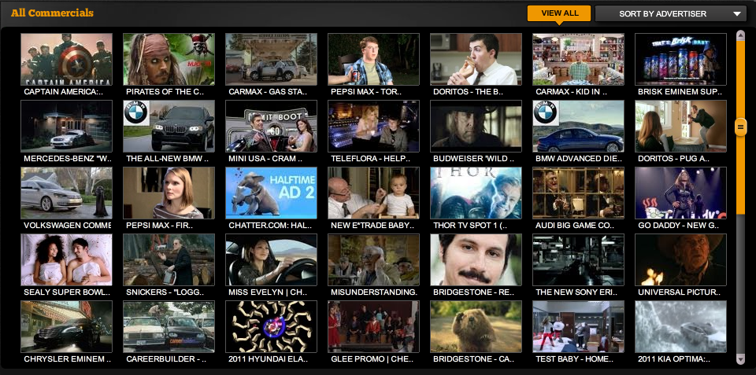
Task: Open the Brisk Eminem Super Bowl thumbnail
Action: pos(680,59)
